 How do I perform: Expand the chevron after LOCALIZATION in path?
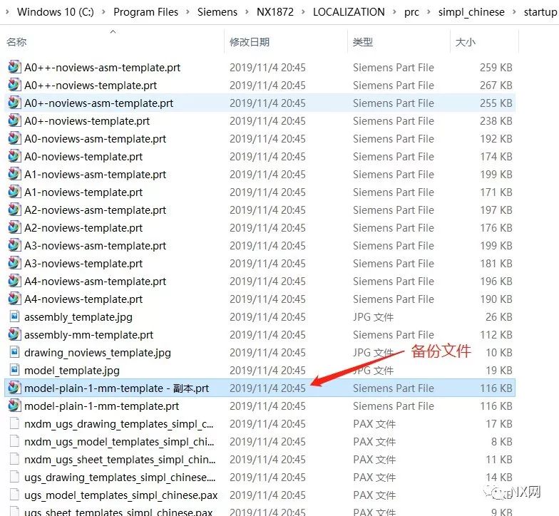pyautogui.click(x=394, y=11)
